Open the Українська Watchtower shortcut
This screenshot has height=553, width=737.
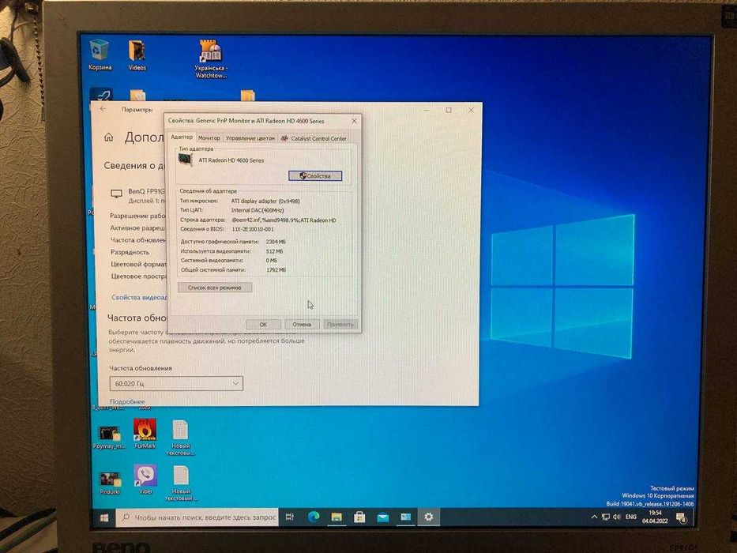click(x=211, y=58)
